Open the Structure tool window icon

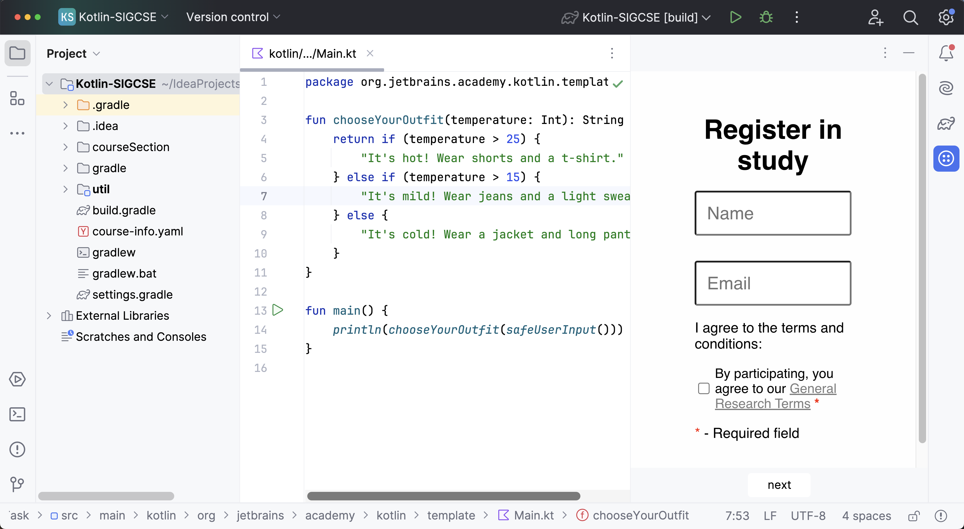point(17,98)
